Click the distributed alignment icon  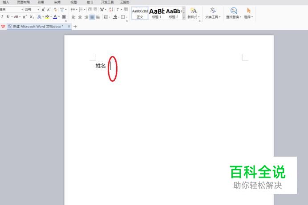point(98,17)
